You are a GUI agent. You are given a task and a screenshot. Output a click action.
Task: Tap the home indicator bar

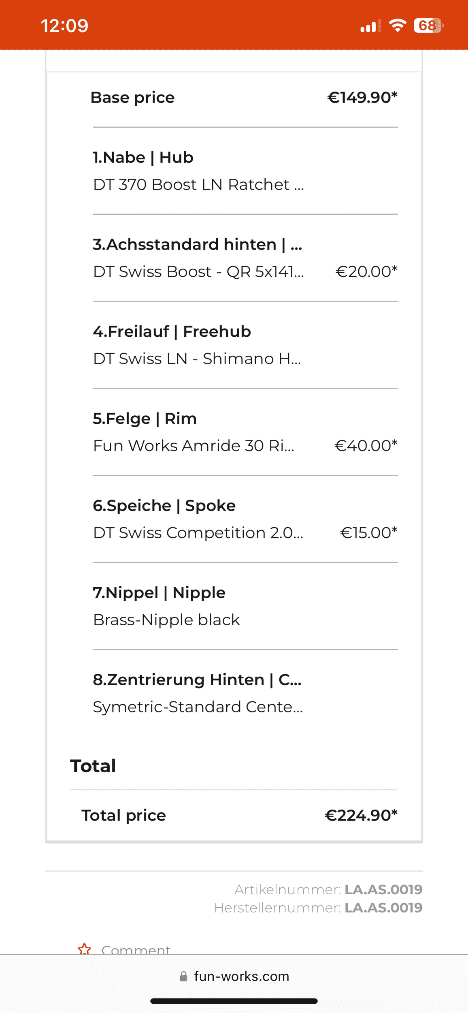234,1001
